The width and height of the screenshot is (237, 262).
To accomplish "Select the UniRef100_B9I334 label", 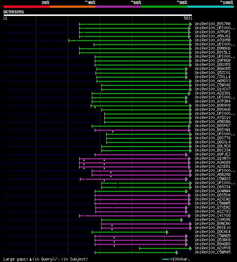I will point(213,150).
